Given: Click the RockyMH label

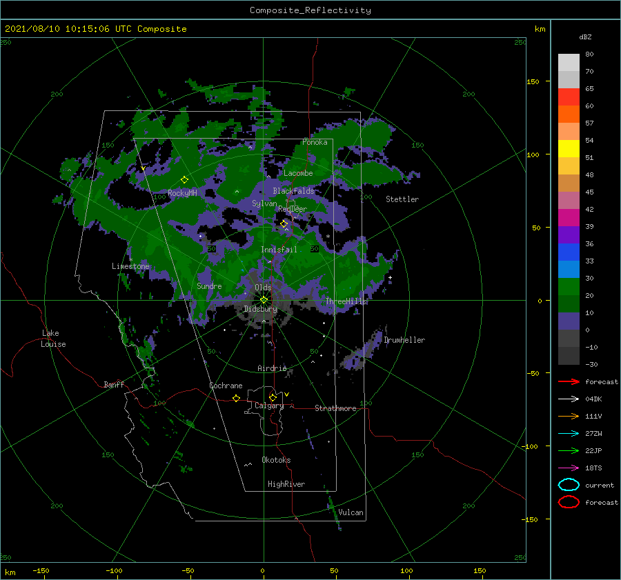Looking at the screenshot, I should pyautogui.click(x=182, y=193).
